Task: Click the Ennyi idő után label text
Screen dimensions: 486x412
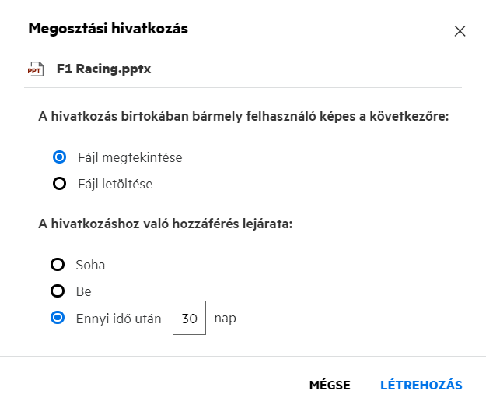Action: [x=119, y=318]
